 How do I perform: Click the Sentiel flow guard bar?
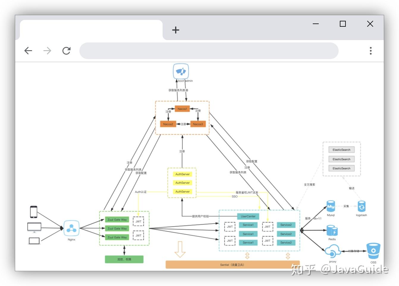(x=233, y=265)
